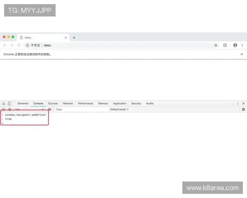This screenshot has height=198, width=247.
Task: Open the Application tab in DevTools
Action: (x=119, y=104)
